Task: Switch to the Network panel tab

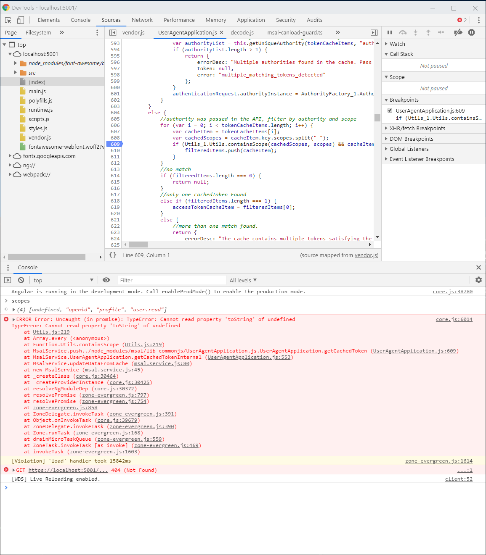Action: [142, 20]
